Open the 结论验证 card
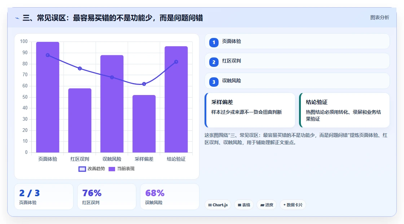404x224 pixels. (x=344, y=110)
